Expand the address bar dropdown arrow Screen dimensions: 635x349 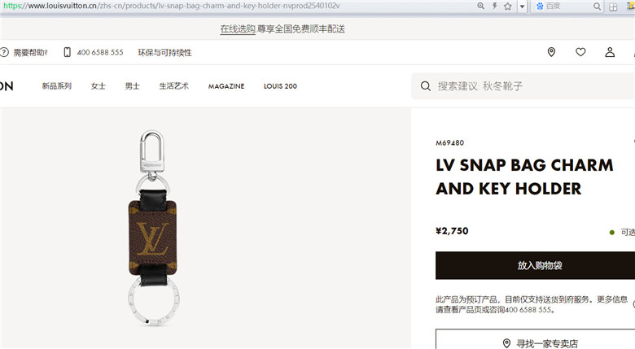523,7
